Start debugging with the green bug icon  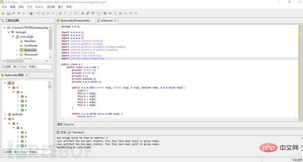(105, 13)
